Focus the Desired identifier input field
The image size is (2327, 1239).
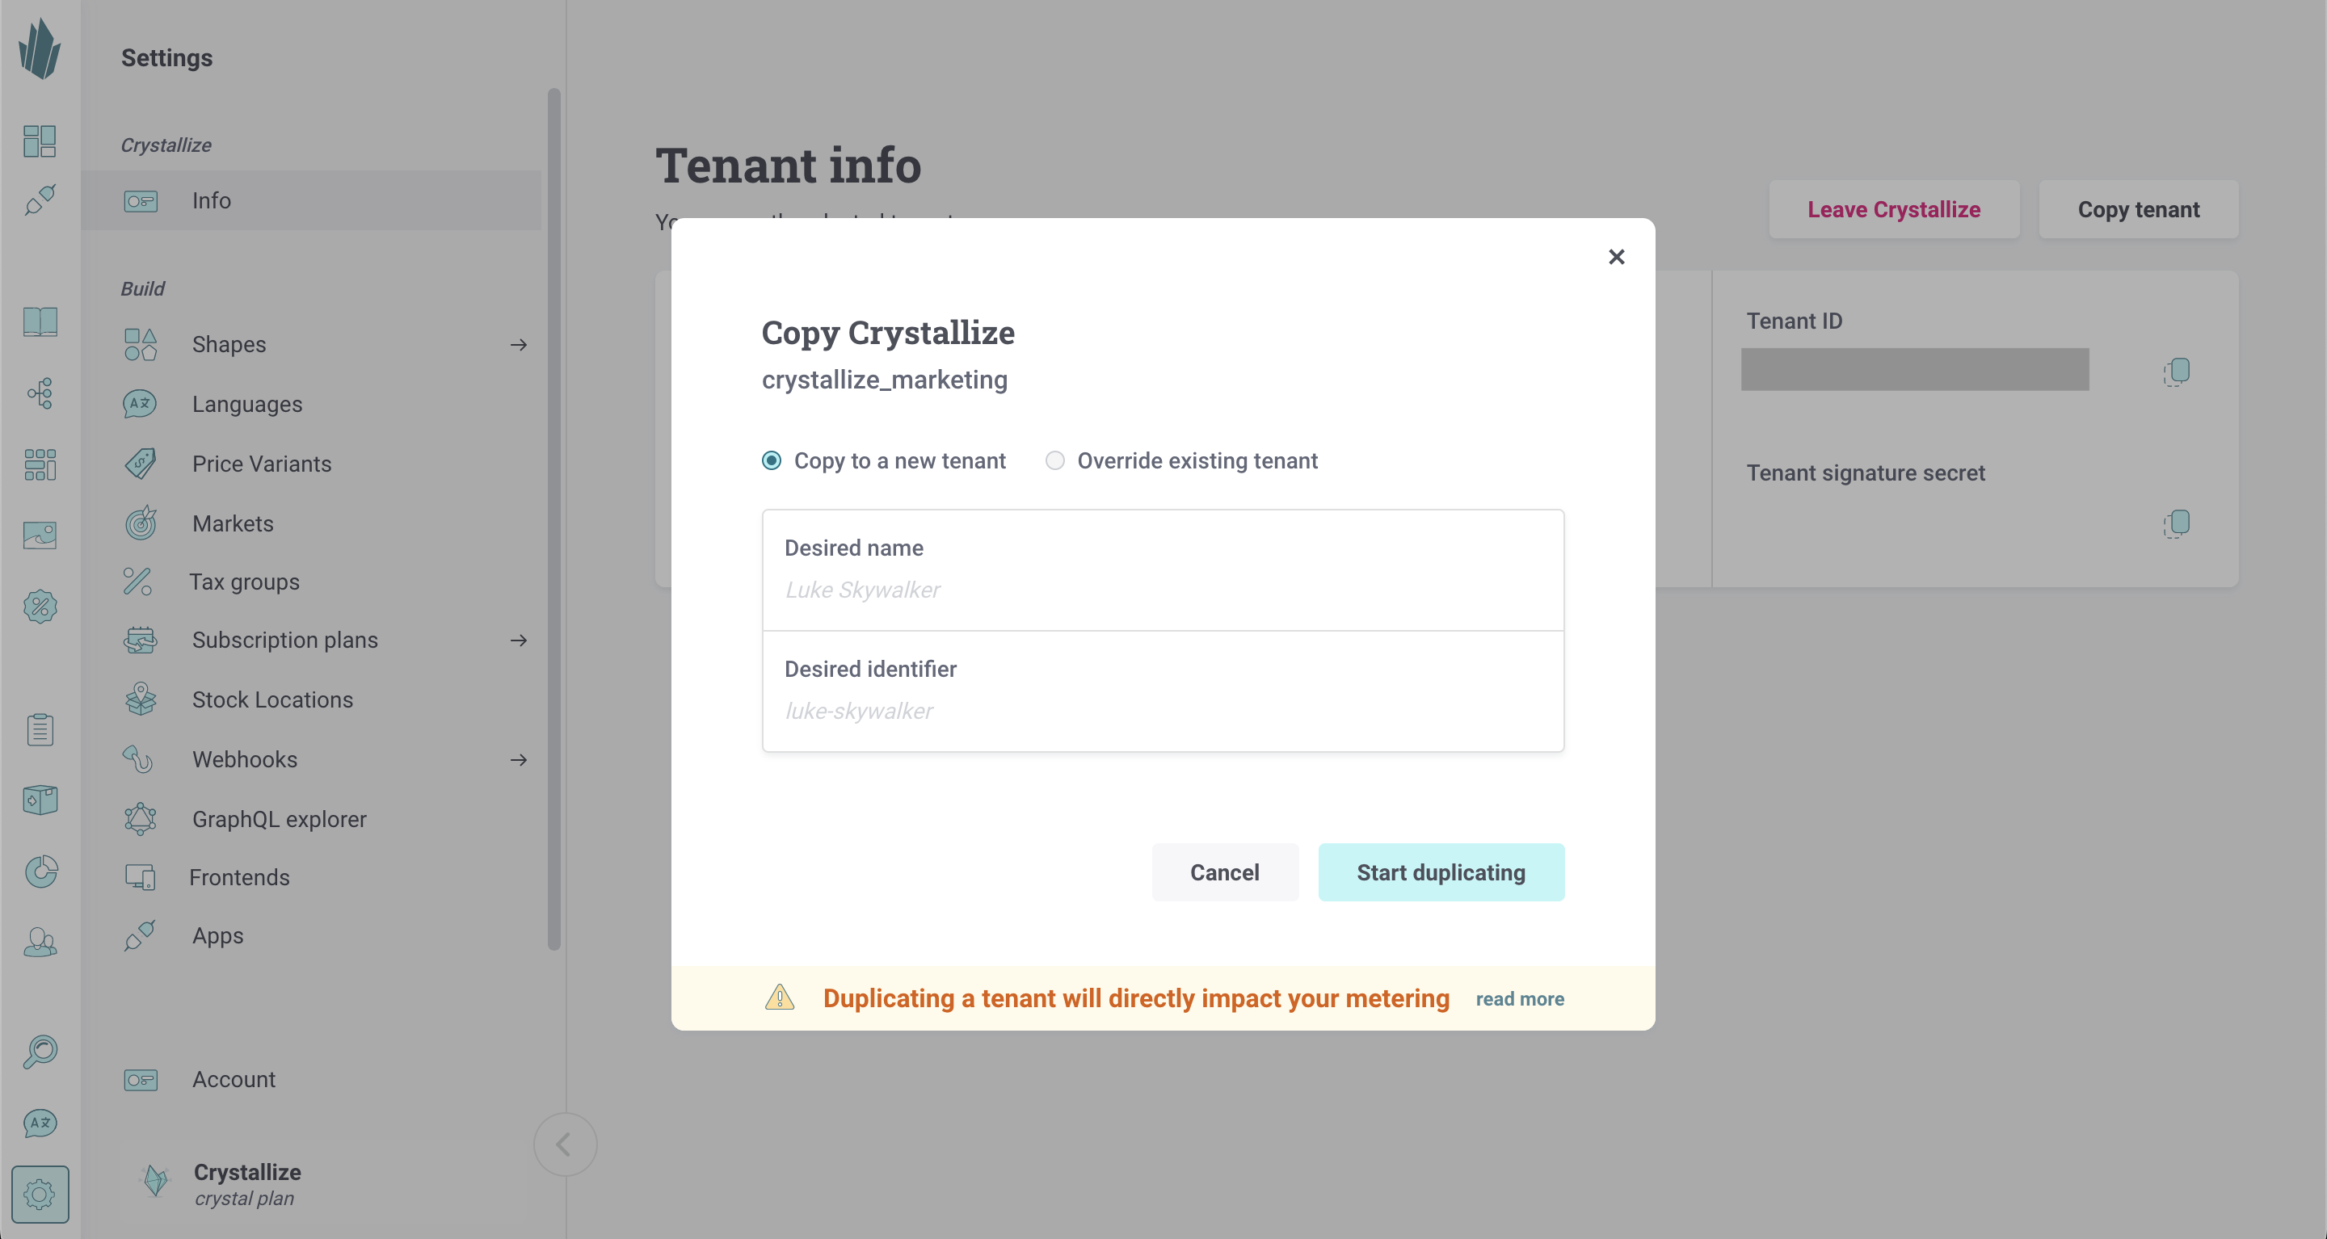[x=1163, y=691]
